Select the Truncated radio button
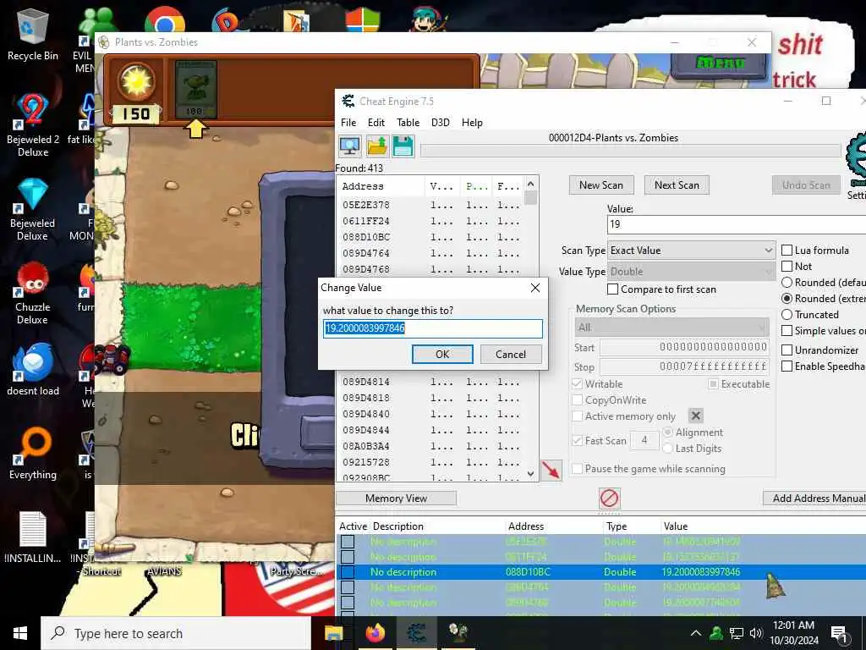Screen dimensions: 866x650 (787, 315)
